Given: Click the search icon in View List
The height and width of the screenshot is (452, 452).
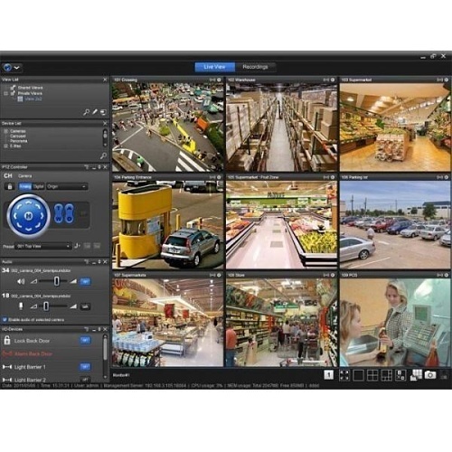Looking at the screenshot, I should (x=86, y=112).
